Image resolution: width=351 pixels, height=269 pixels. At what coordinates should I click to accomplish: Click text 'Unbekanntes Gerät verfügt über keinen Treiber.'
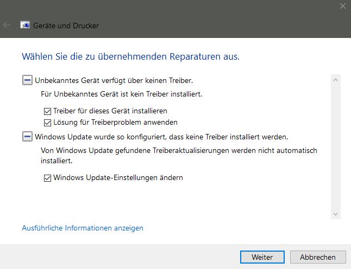(114, 80)
